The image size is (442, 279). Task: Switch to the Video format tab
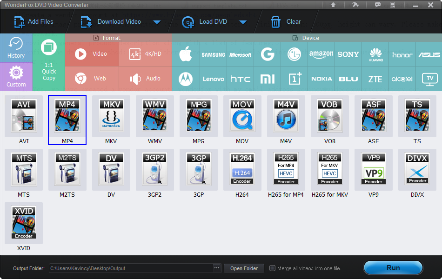tap(92, 54)
